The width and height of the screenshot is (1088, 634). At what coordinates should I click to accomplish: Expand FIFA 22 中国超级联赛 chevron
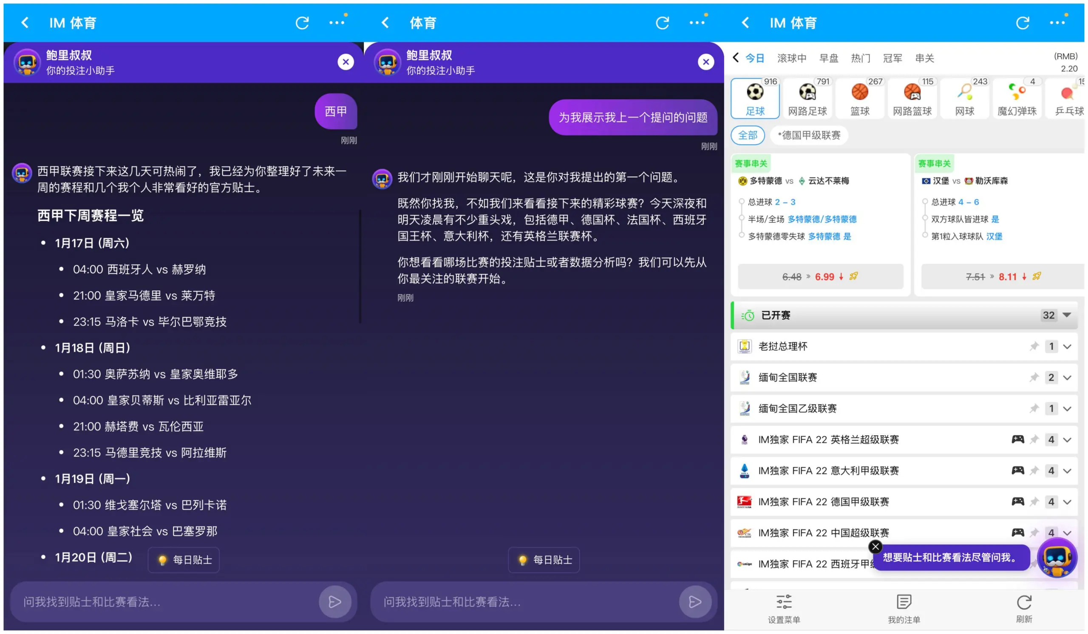tap(1067, 533)
